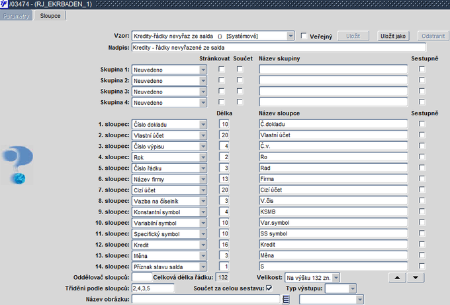This screenshot has width=450, height=305.
Task: Toggle the Veřejný checkbox
Action: click(x=304, y=36)
